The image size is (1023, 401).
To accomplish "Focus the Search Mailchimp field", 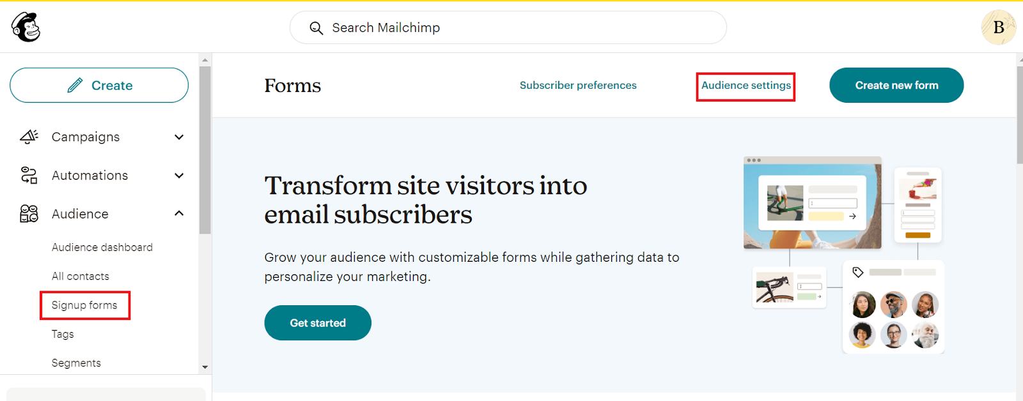I will coord(508,27).
